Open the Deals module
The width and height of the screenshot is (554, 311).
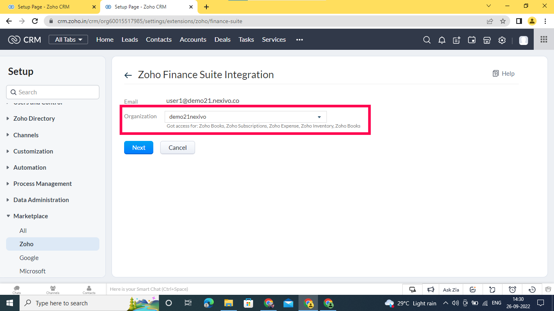(x=222, y=39)
